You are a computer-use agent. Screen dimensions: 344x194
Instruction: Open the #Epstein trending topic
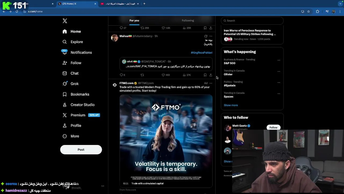[230, 85]
